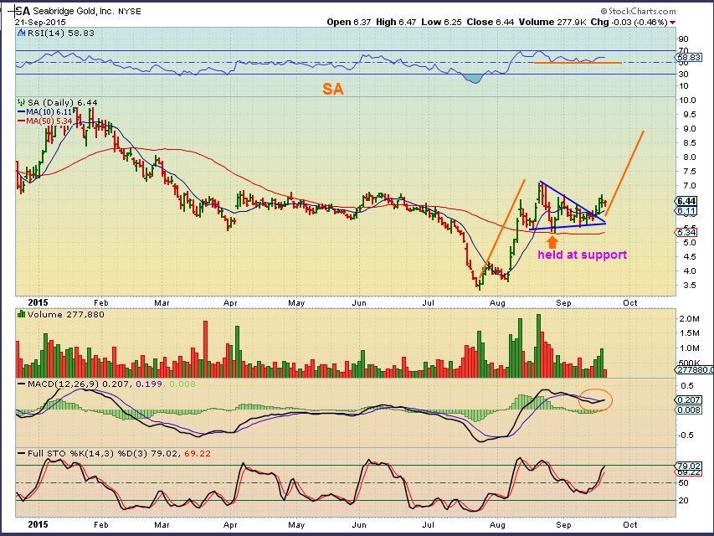Click the small icon before RSI(14) label
This screenshot has width=714, height=536.
click(x=21, y=33)
